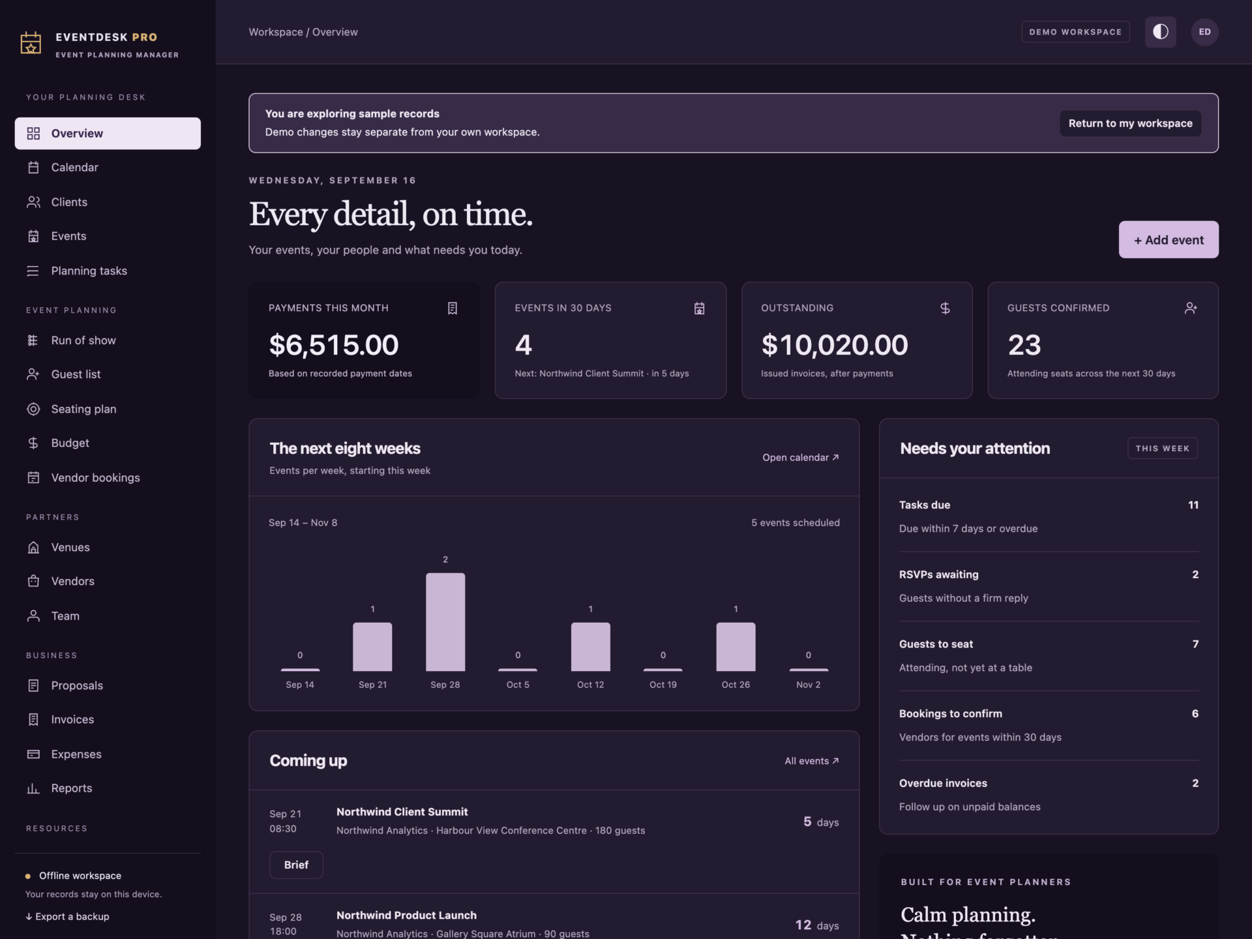Open the ED user avatar menu
This screenshot has height=939, width=1252.
tap(1204, 32)
